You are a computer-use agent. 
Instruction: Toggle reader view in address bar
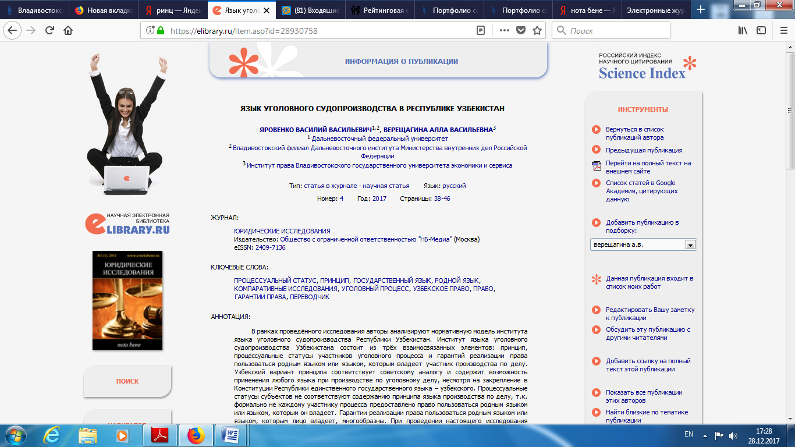click(480, 30)
